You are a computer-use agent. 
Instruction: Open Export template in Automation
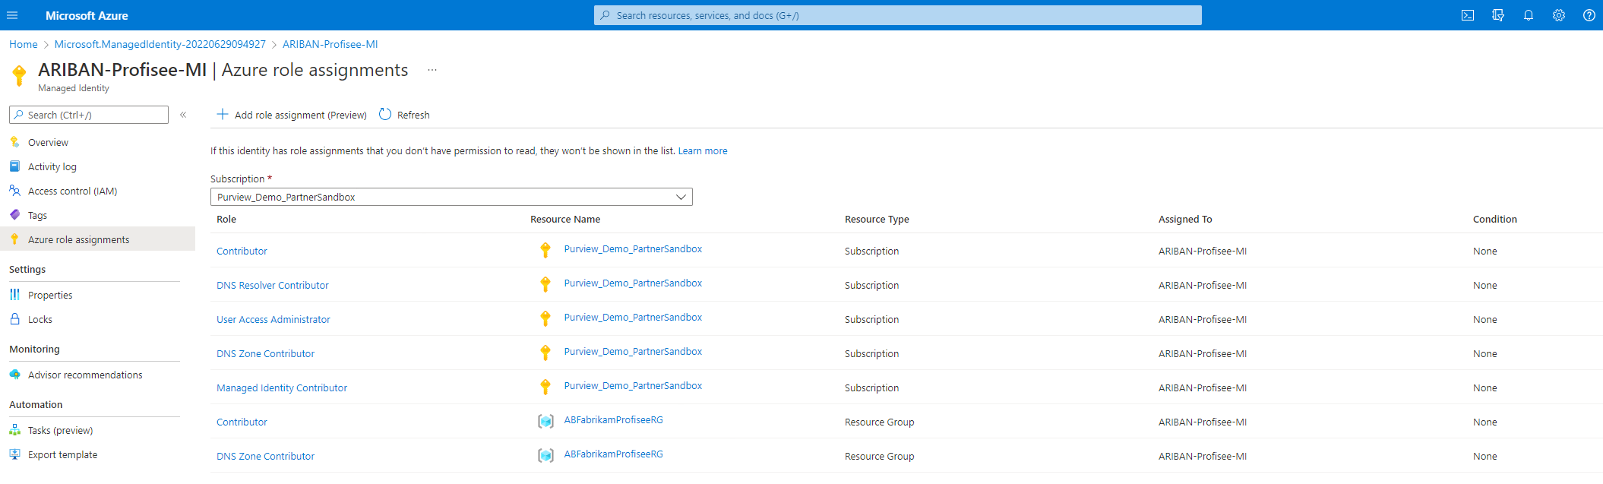click(62, 454)
